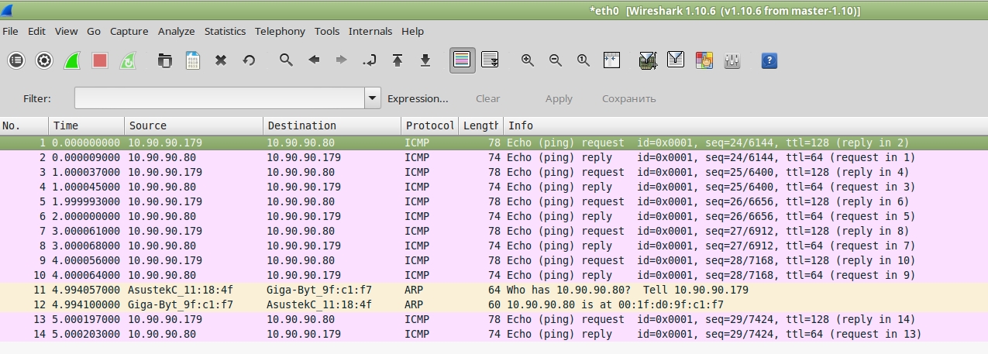Screen dimensions: 988x354
Task: Click the Expression... button
Action: (x=418, y=98)
